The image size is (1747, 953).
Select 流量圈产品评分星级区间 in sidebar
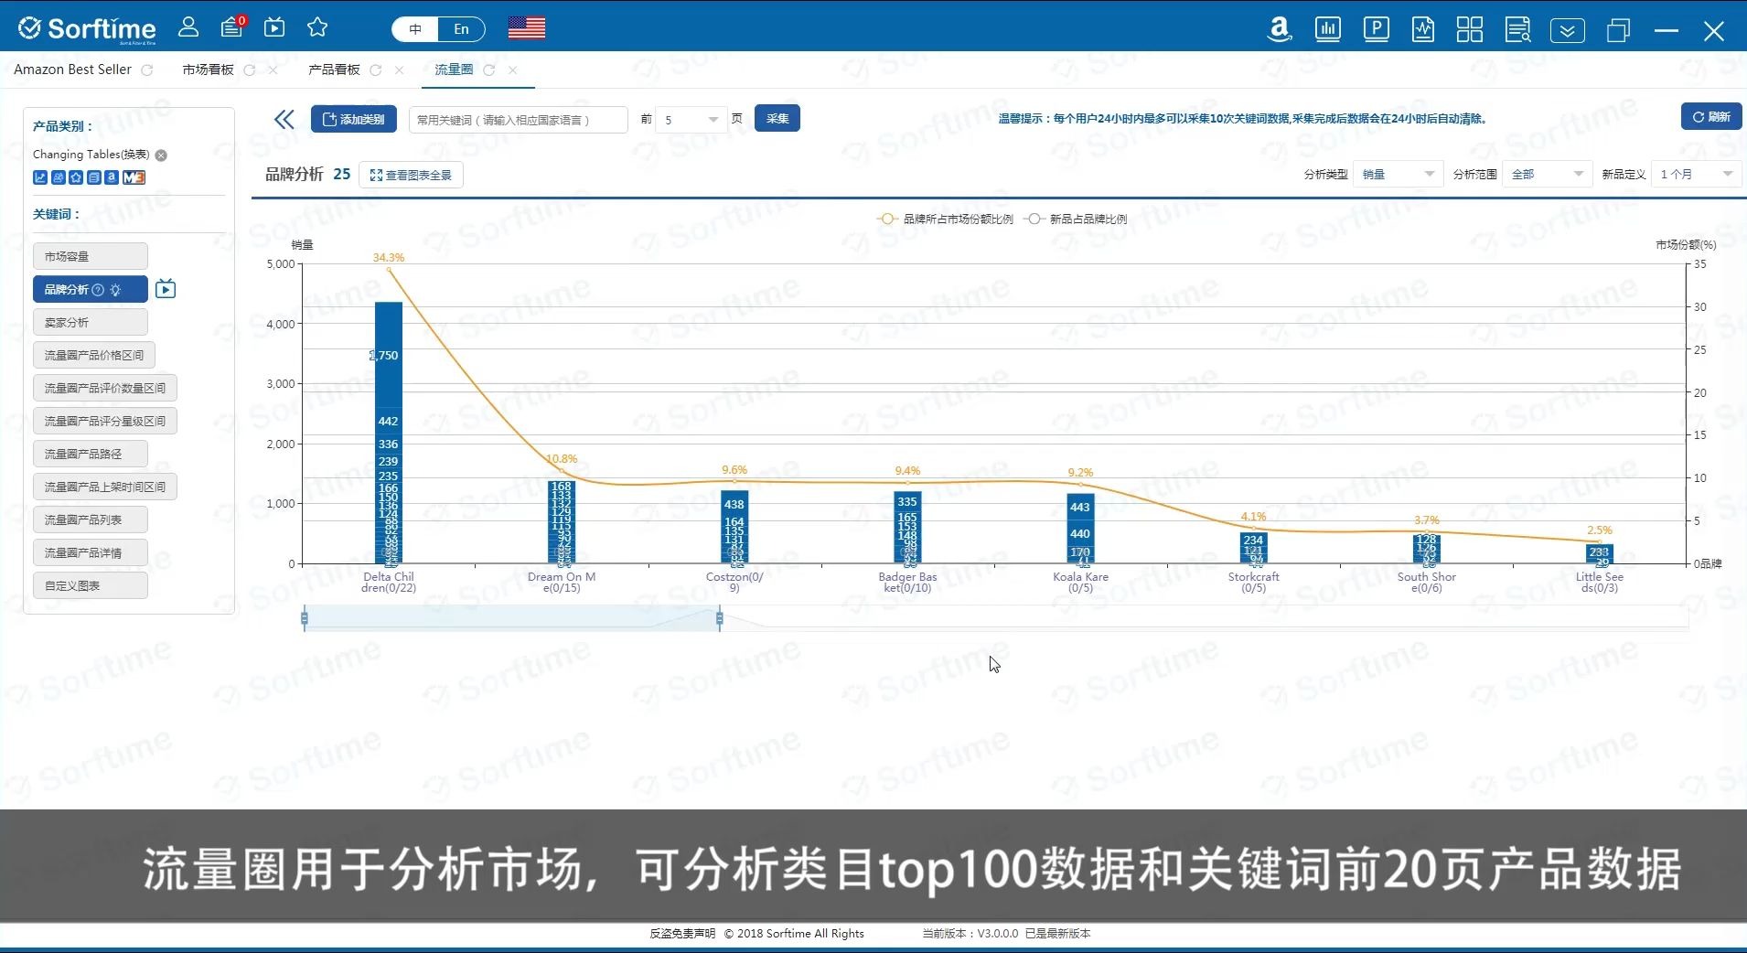(x=105, y=421)
